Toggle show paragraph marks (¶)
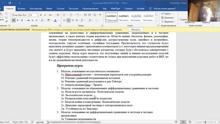Viewport: 220px width, 124px height. click(x=100, y=15)
